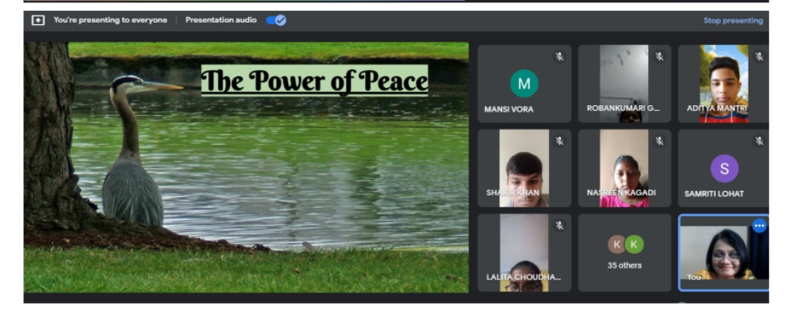
Task: Click the "You're presenting to everyone" label
Action: pos(110,20)
